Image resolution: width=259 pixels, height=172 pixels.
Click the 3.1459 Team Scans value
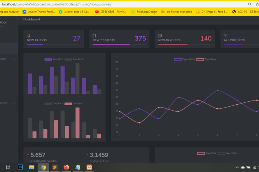click(99, 155)
